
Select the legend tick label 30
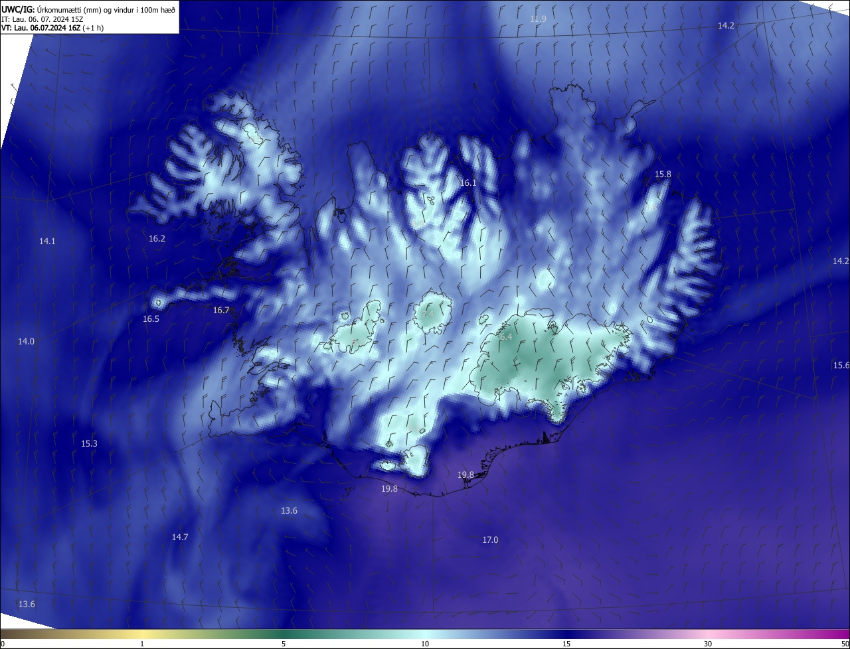click(708, 644)
